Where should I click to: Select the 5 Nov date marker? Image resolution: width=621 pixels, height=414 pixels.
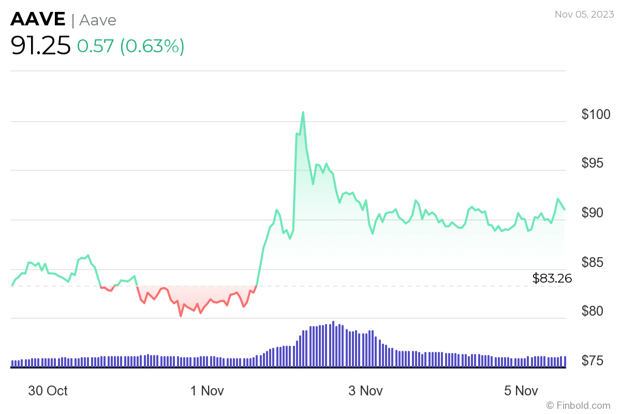point(522,391)
